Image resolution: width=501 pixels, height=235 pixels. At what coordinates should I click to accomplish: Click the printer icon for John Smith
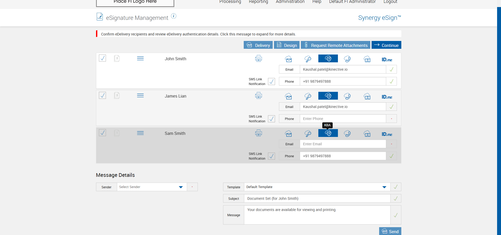coord(259,59)
